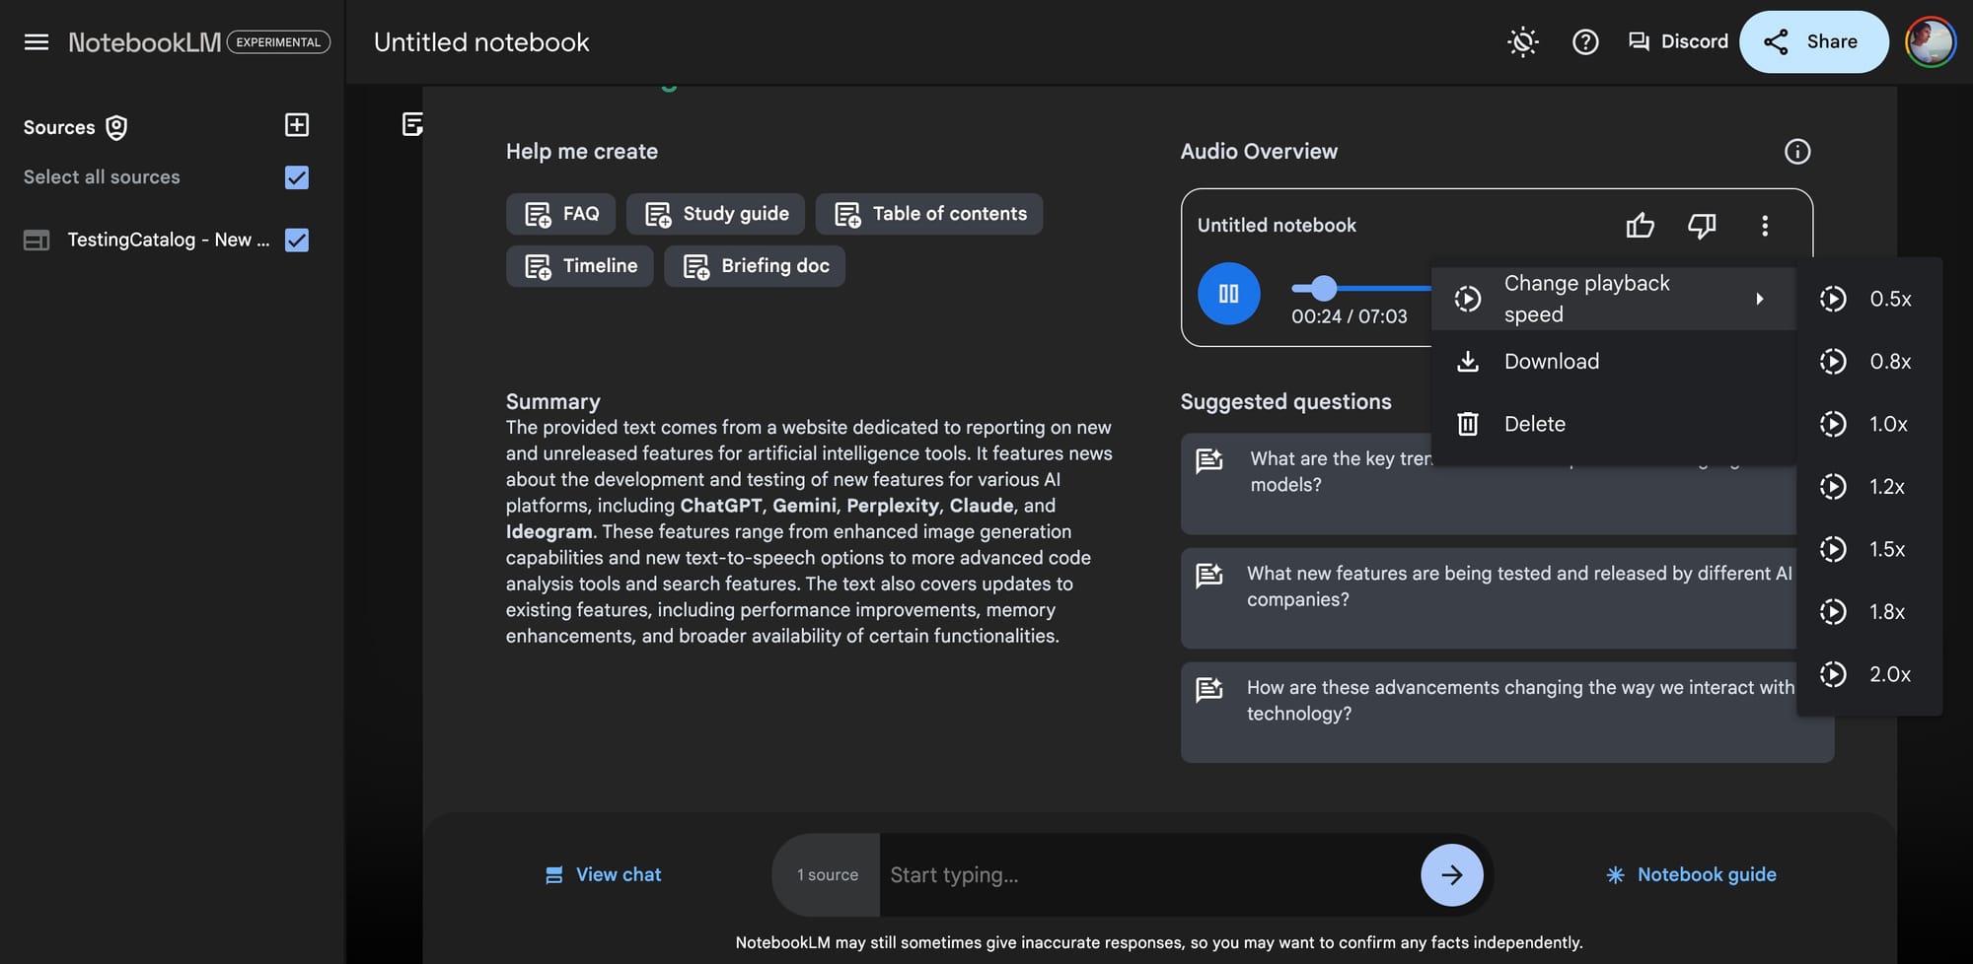Ask question about new features tested
Screen dimensions: 1973x964
tap(1488, 598)
